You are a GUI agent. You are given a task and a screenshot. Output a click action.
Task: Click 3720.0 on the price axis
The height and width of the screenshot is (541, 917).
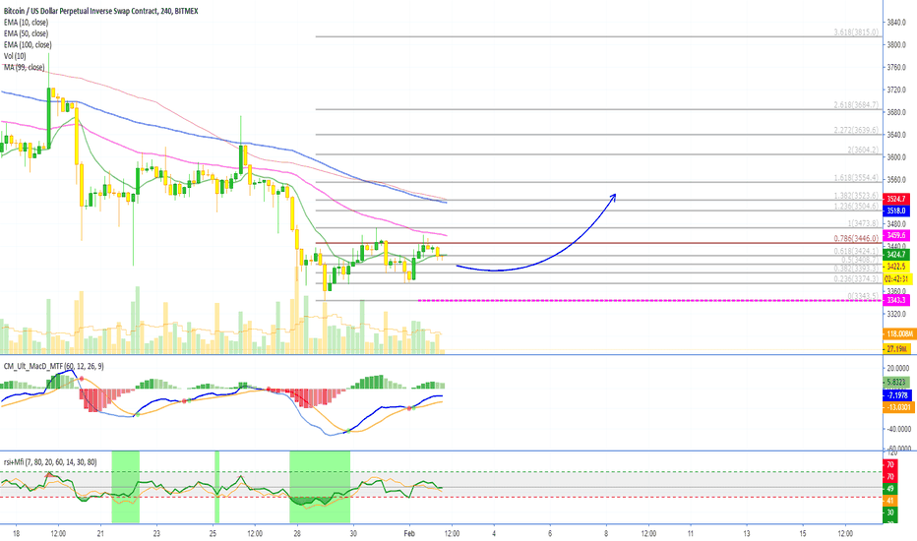[x=896, y=90]
